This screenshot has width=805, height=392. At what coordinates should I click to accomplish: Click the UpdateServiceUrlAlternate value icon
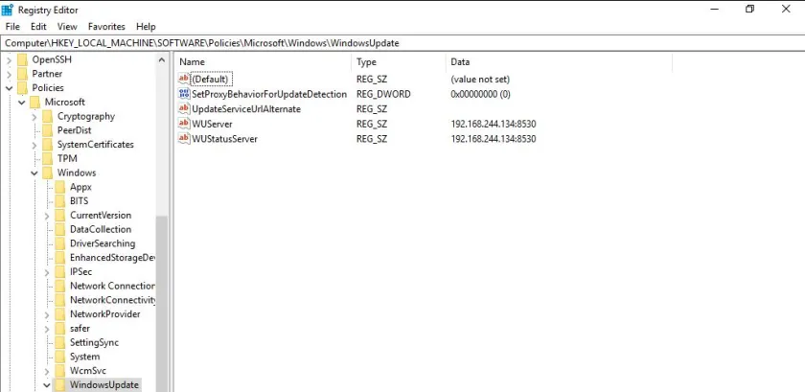[185, 109]
